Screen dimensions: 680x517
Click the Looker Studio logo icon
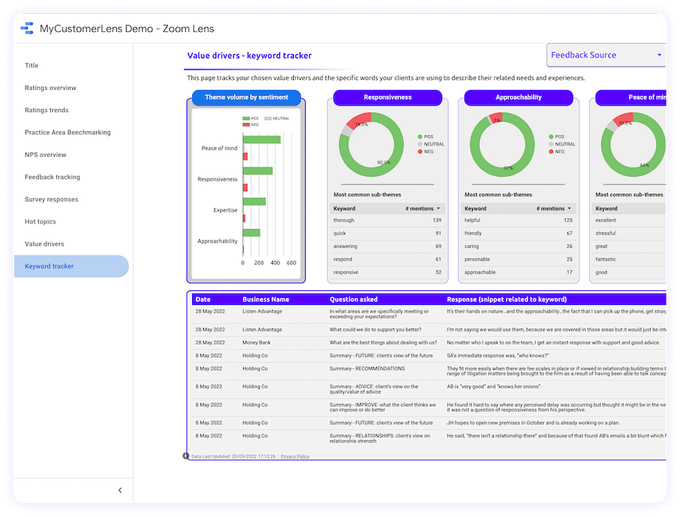click(x=27, y=28)
